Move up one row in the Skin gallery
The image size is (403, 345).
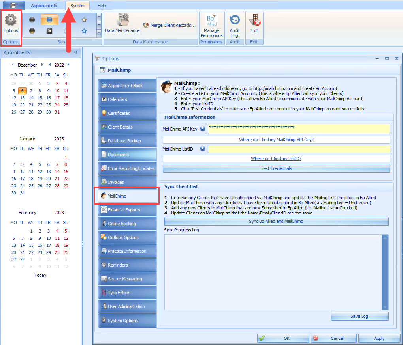99,17
